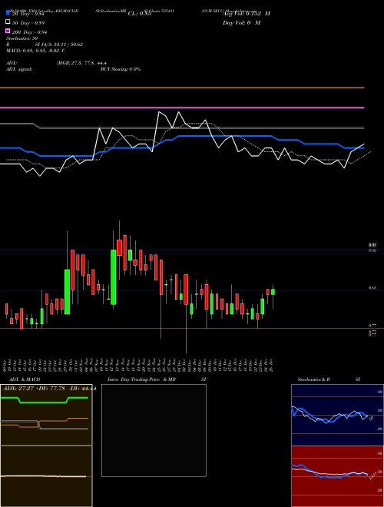Select the '50 Day - 0.89' legend label

(x=28, y=23)
